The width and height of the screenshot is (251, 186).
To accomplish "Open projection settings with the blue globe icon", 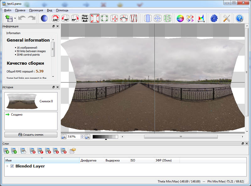I will pos(44,18).
